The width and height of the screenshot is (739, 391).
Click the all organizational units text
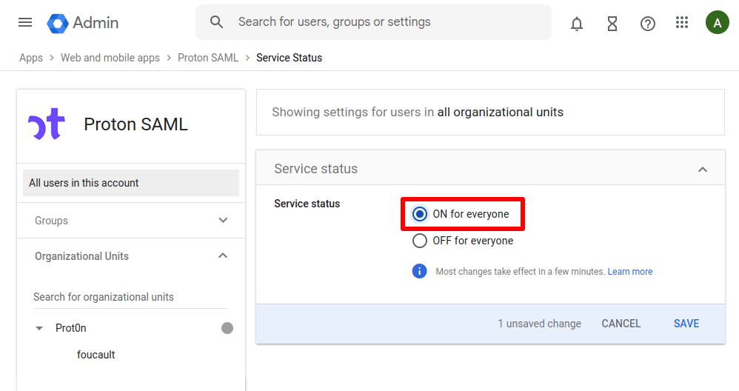pos(500,112)
